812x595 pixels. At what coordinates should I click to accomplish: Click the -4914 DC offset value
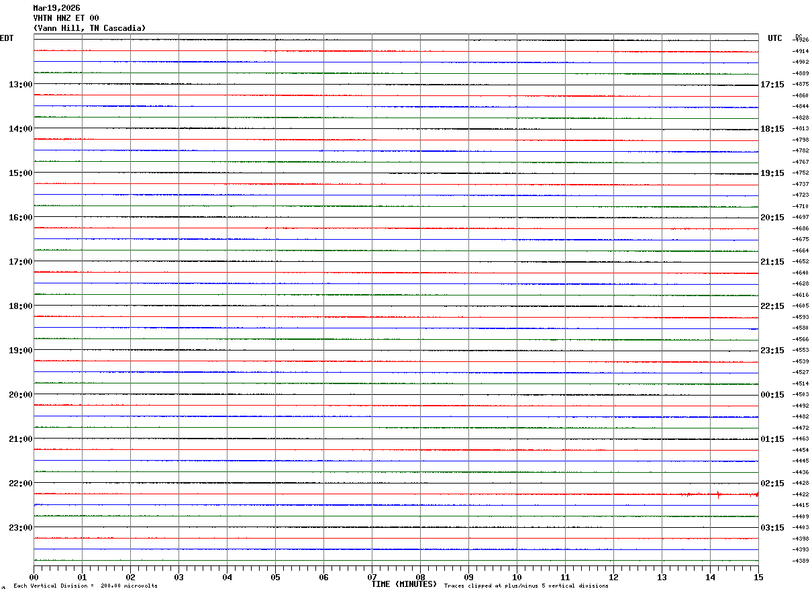tap(801, 51)
